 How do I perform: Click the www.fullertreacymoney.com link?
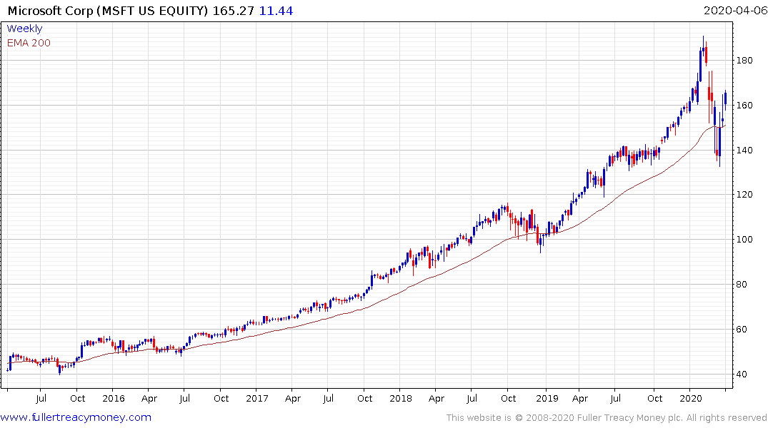click(x=76, y=417)
